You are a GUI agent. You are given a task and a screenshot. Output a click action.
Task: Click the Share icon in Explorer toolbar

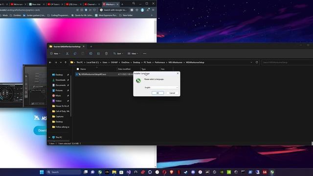[98, 53]
